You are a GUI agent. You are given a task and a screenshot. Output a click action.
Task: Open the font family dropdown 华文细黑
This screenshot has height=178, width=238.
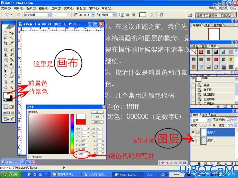49,15
